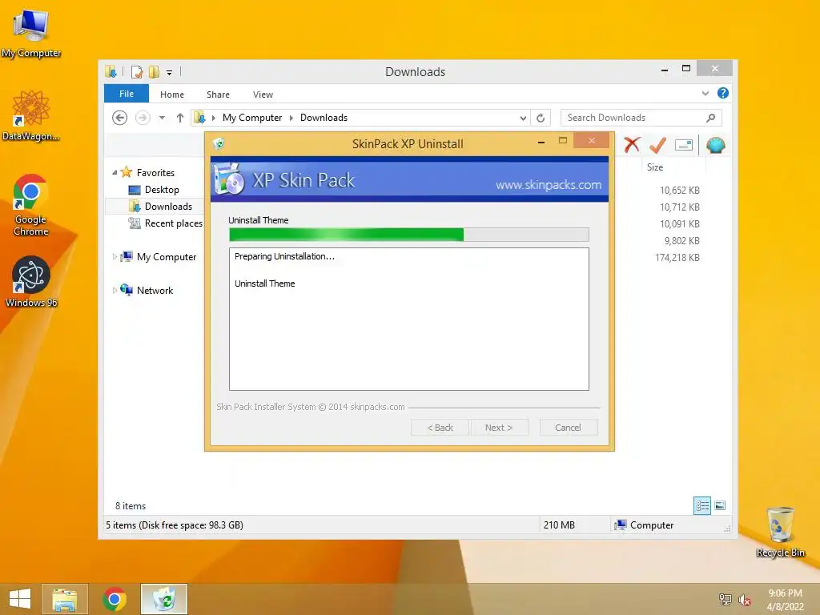Open the View ribbon tab
Screen dimensions: 820x615
[263, 94]
